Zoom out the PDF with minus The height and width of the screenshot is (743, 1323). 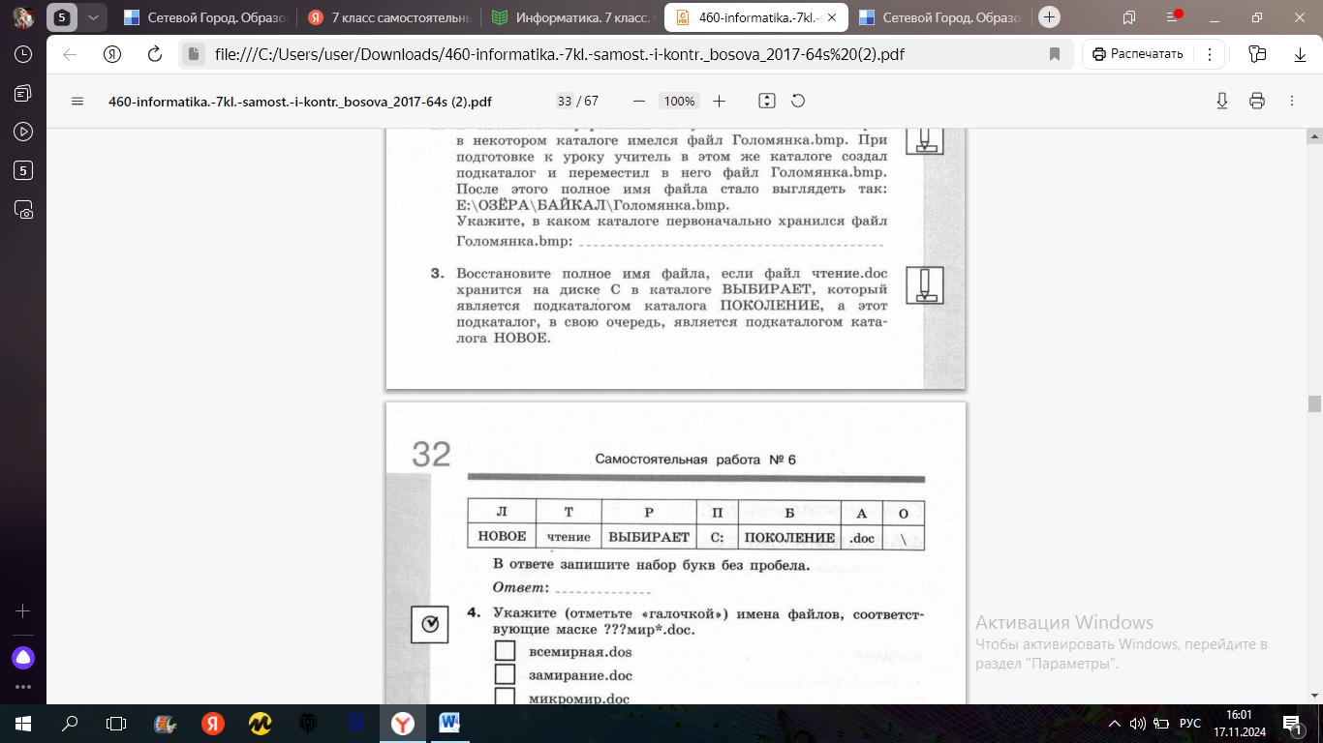pos(639,101)
